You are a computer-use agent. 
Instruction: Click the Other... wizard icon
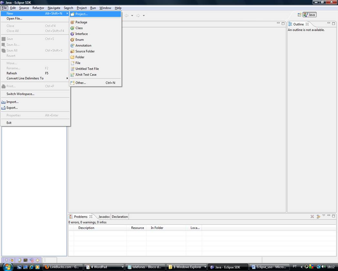(72, 83)
